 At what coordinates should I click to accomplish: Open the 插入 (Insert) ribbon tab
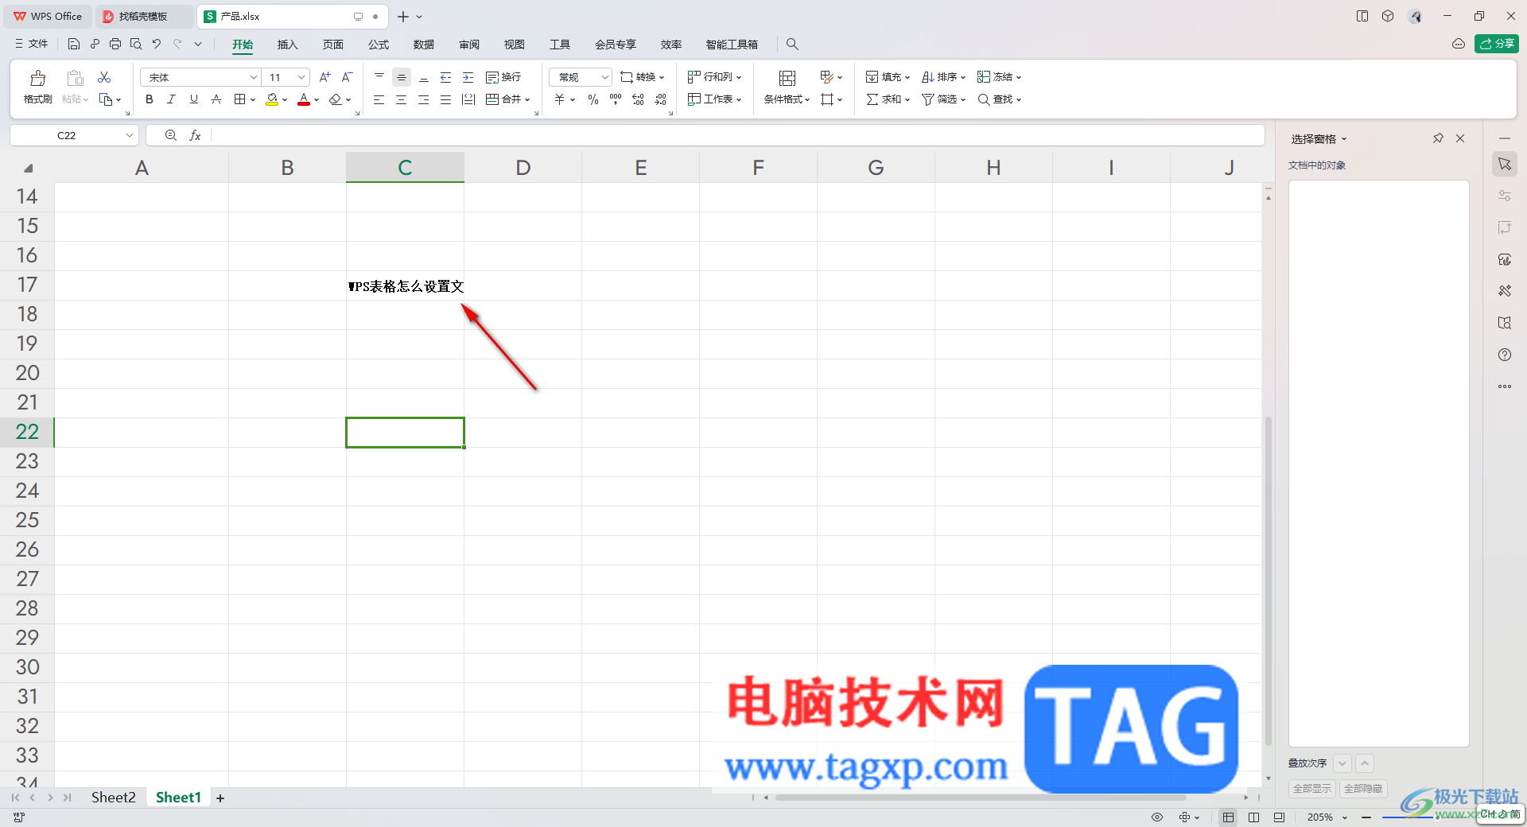point(287,45)
